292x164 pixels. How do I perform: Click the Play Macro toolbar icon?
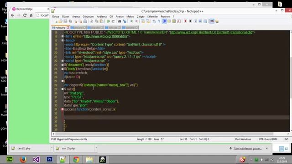pyautogui.click(x=195, y=21)
